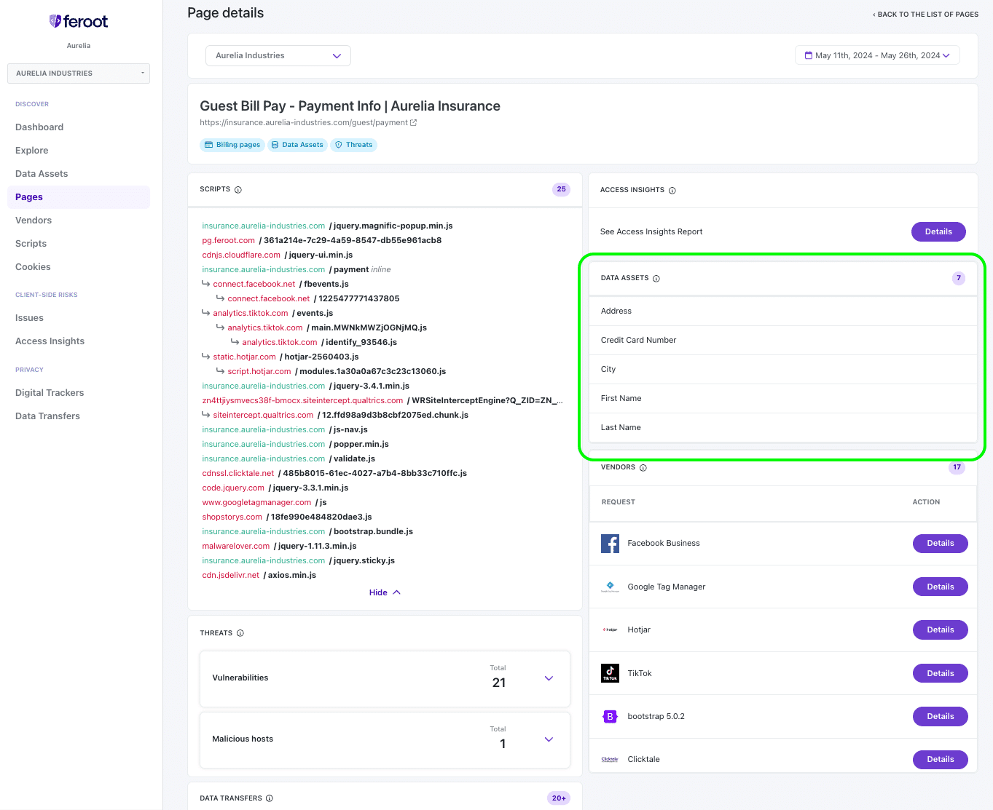Click the feroot logo
993x810 pixels.
tap(79, 22)
